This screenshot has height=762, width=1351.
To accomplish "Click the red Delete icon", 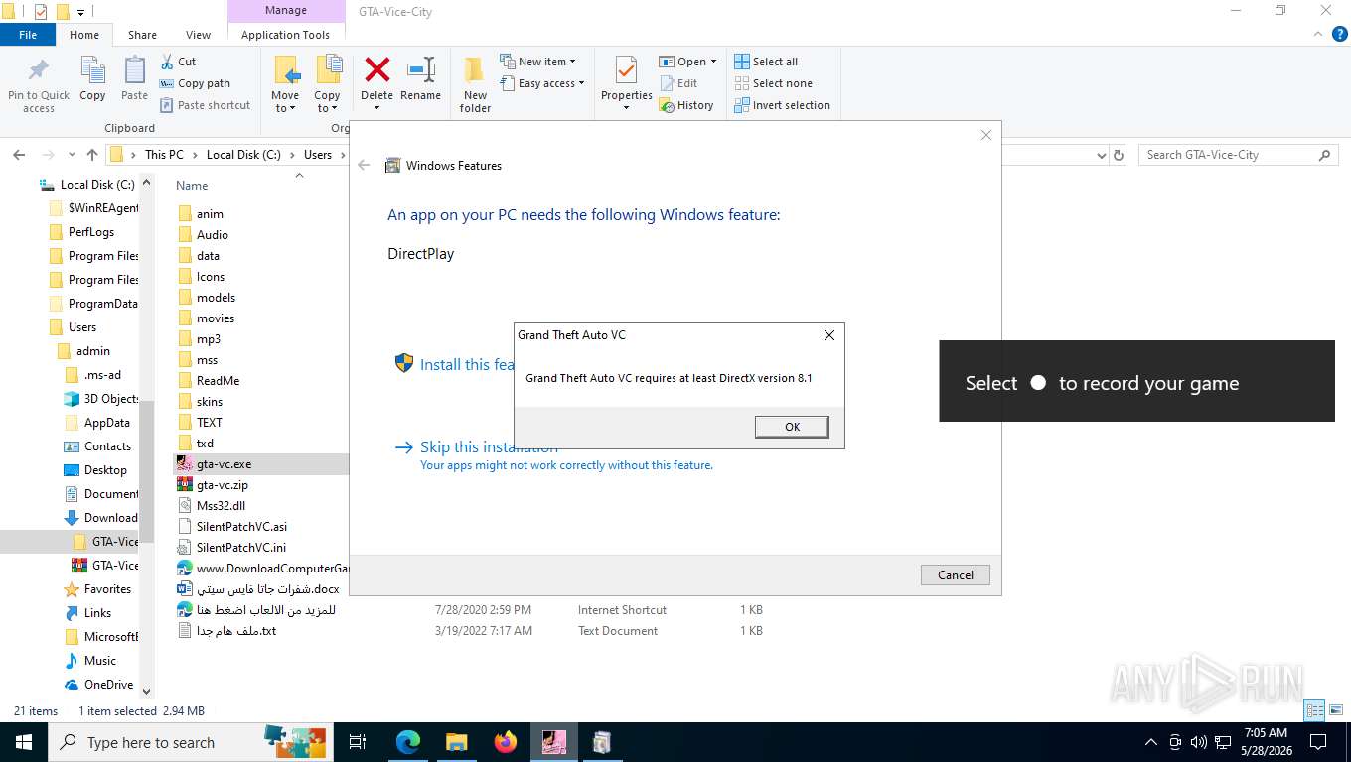I will coord(376,71).
